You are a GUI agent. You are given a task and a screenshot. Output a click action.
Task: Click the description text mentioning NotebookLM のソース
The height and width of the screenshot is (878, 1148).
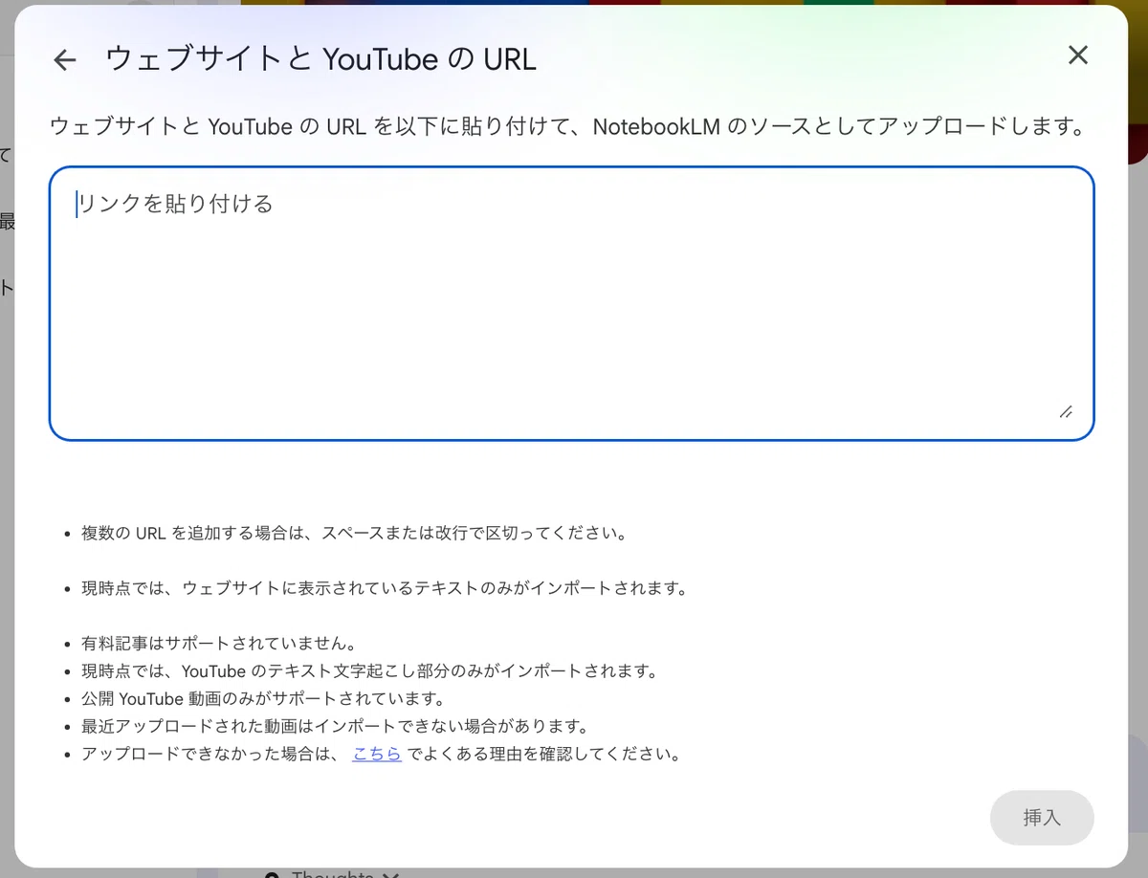(x=568, y=126)
